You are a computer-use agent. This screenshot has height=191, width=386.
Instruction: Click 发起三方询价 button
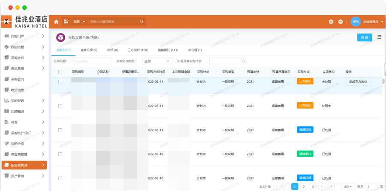click(x=358, y=82)
